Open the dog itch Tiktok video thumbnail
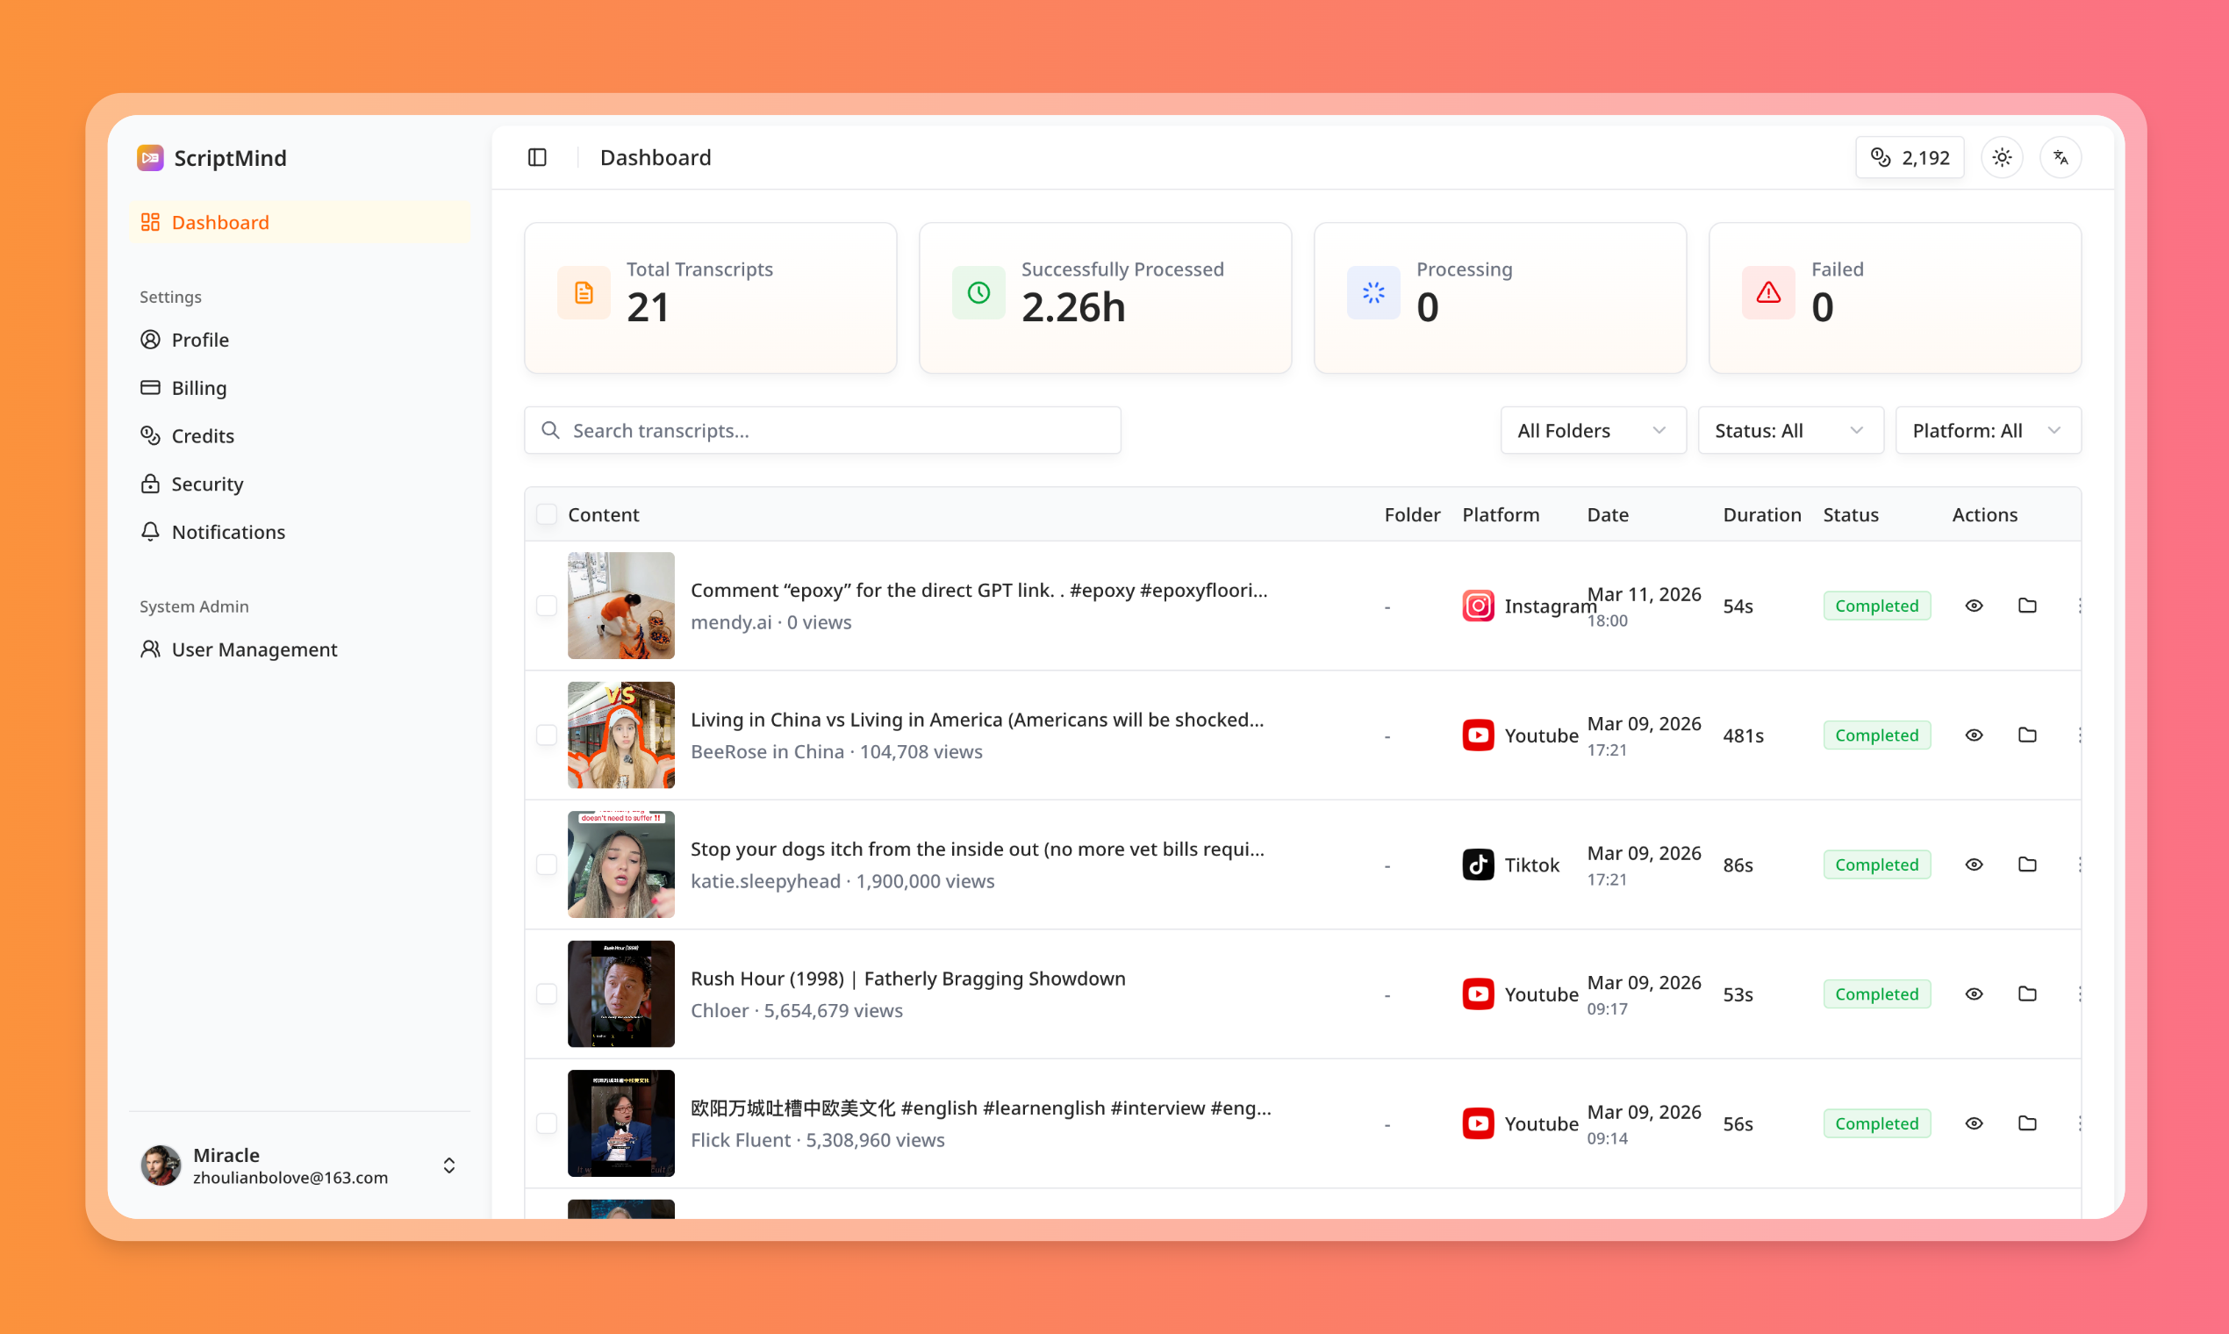2229x1334 pixels. [620, 864]
